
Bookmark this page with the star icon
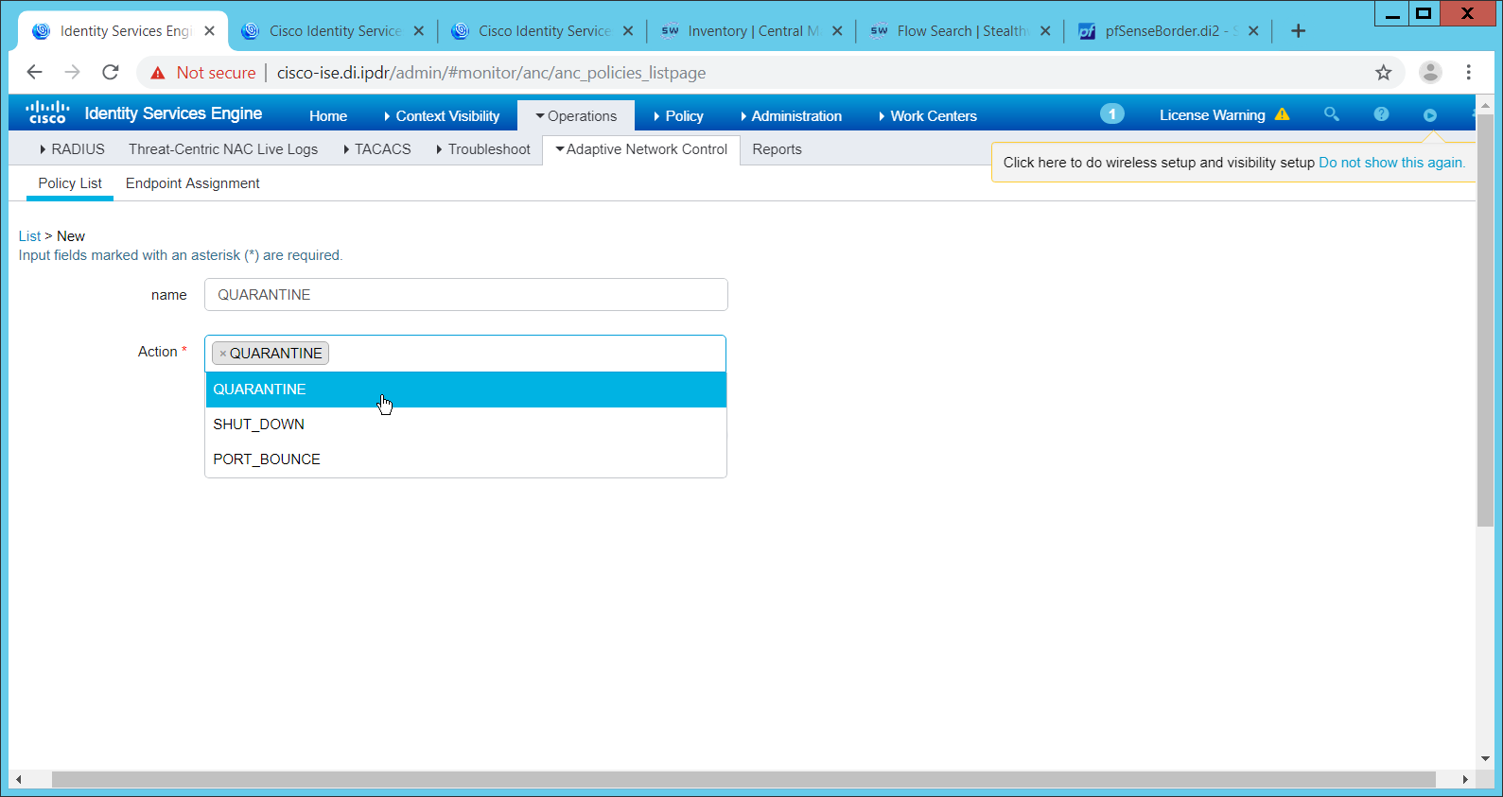pos(1383,73)
